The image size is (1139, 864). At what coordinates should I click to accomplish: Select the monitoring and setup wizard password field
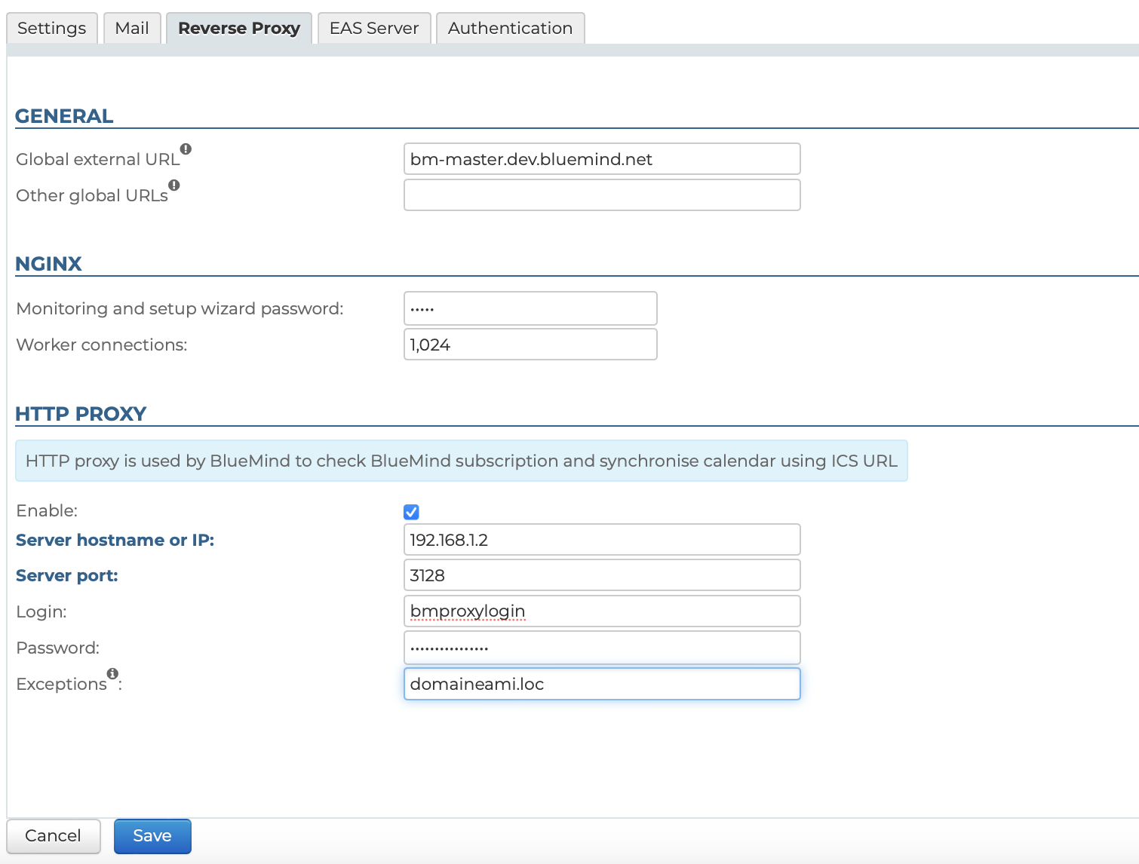[530, 308]
